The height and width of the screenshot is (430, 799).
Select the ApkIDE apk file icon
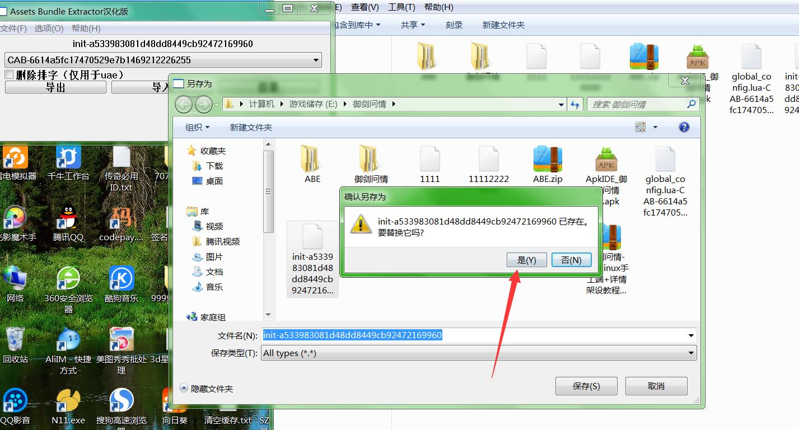[606, 159]
